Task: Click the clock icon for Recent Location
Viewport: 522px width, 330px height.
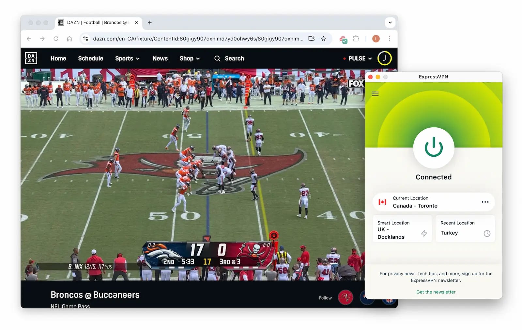Action: (x=487, y=233)
